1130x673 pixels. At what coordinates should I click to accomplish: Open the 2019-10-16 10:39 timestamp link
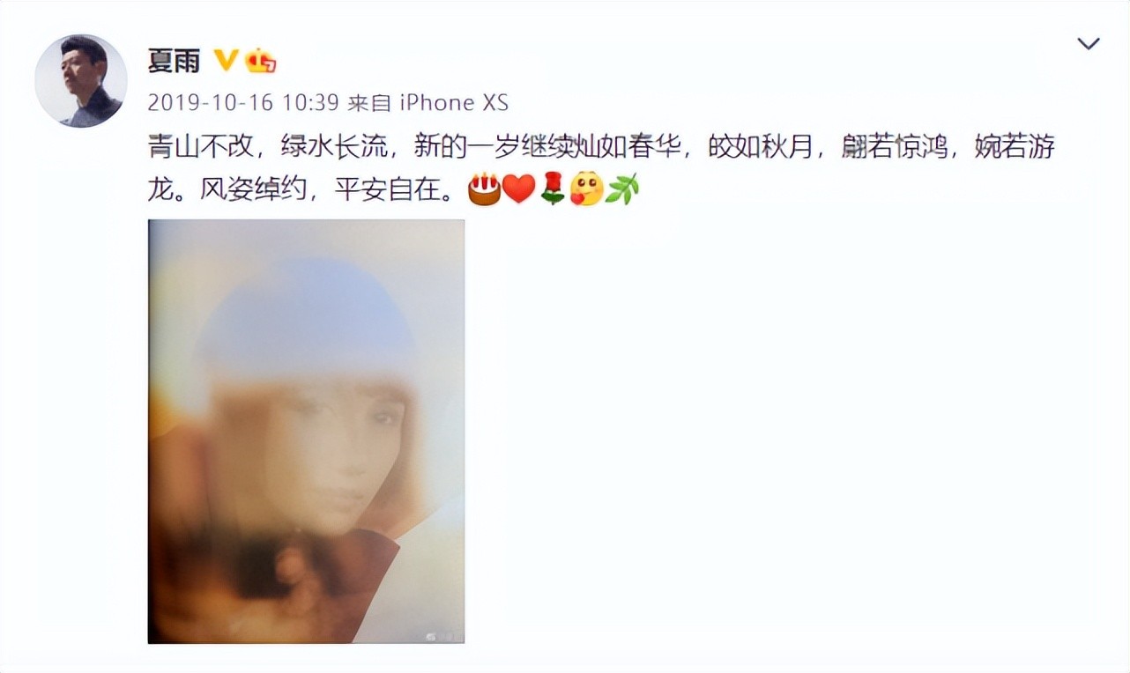[243, 103]
